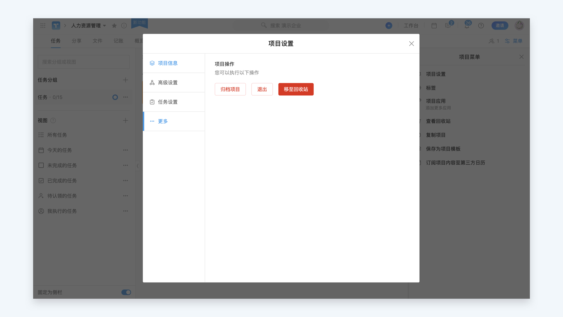Click the blue plus create button
563x317 pixels.
[x=389, y=26]
